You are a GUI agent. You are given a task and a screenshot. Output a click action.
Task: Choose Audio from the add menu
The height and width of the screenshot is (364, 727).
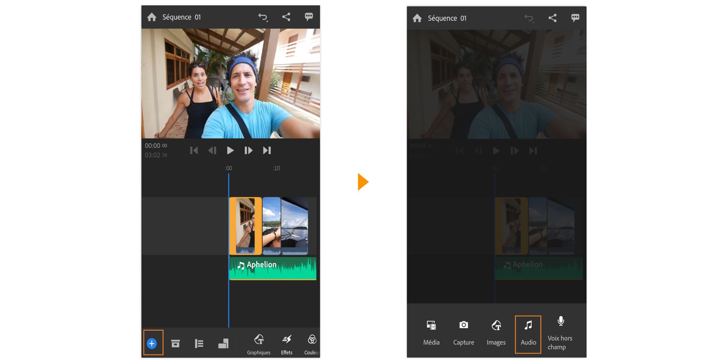(528, 334)
